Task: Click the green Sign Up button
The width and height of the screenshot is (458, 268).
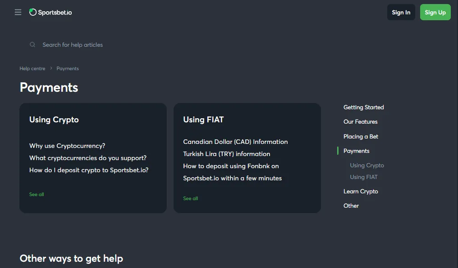Action: [x=435, y=12]
